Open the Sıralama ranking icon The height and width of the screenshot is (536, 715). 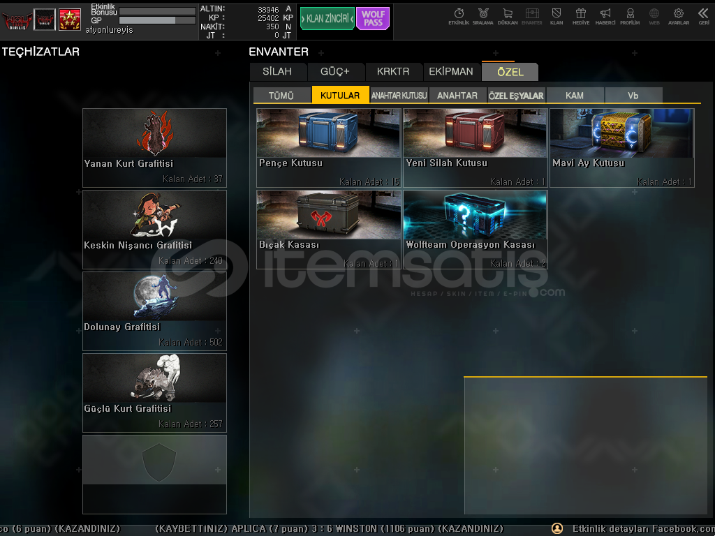483,17
